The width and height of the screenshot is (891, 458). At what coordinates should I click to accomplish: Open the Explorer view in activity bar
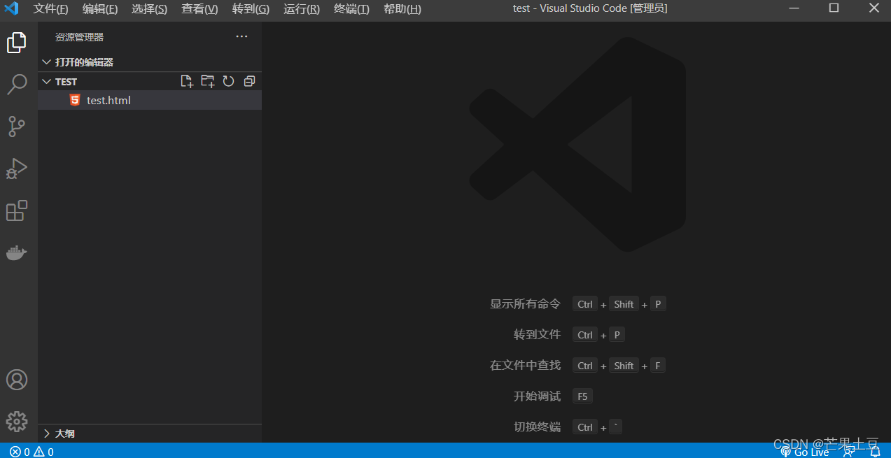pos(17,43)
